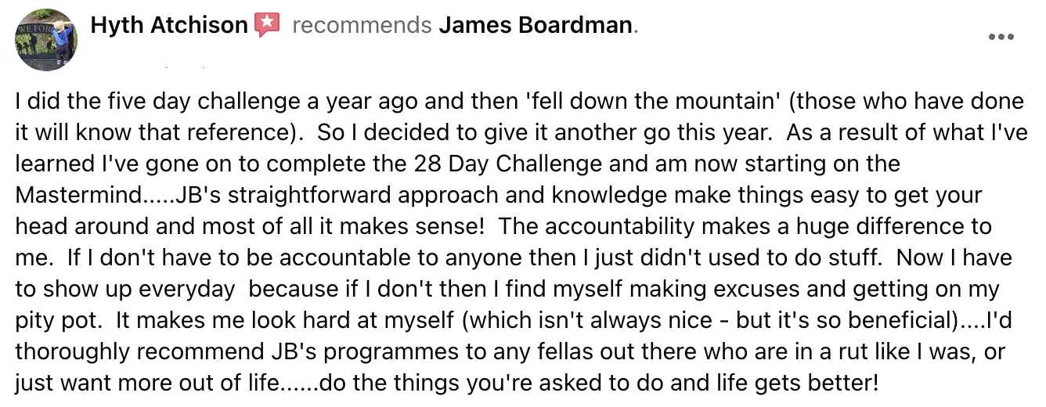Visit the James Boardman page link
1046x407 pixels.
pyautogui.click(x=536, y=25)
